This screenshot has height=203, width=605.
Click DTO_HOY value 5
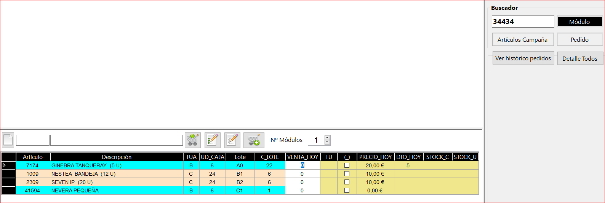pos(408,165)
